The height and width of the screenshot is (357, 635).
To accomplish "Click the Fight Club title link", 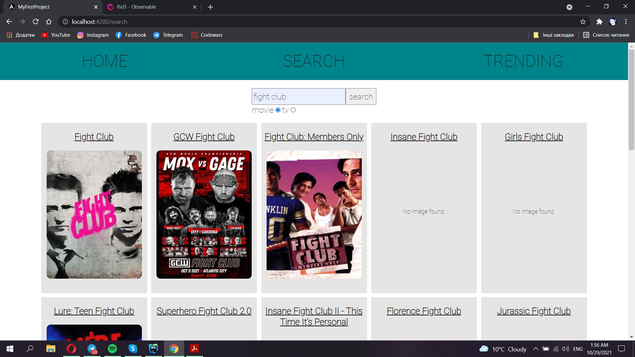I will tap(94, 137).
